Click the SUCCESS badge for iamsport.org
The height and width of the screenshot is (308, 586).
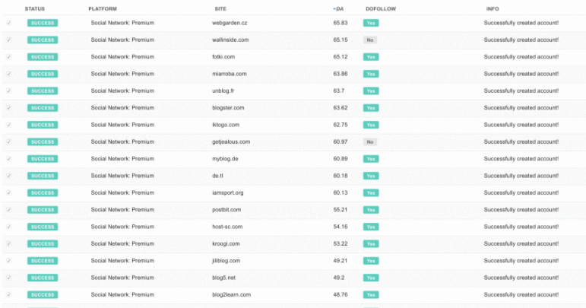tap(43, 192)
